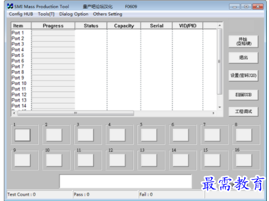This screenshot has width=269, height=201.
Task: Minimize the SMI Mass Production Tool window
Action: pos(234,7)
